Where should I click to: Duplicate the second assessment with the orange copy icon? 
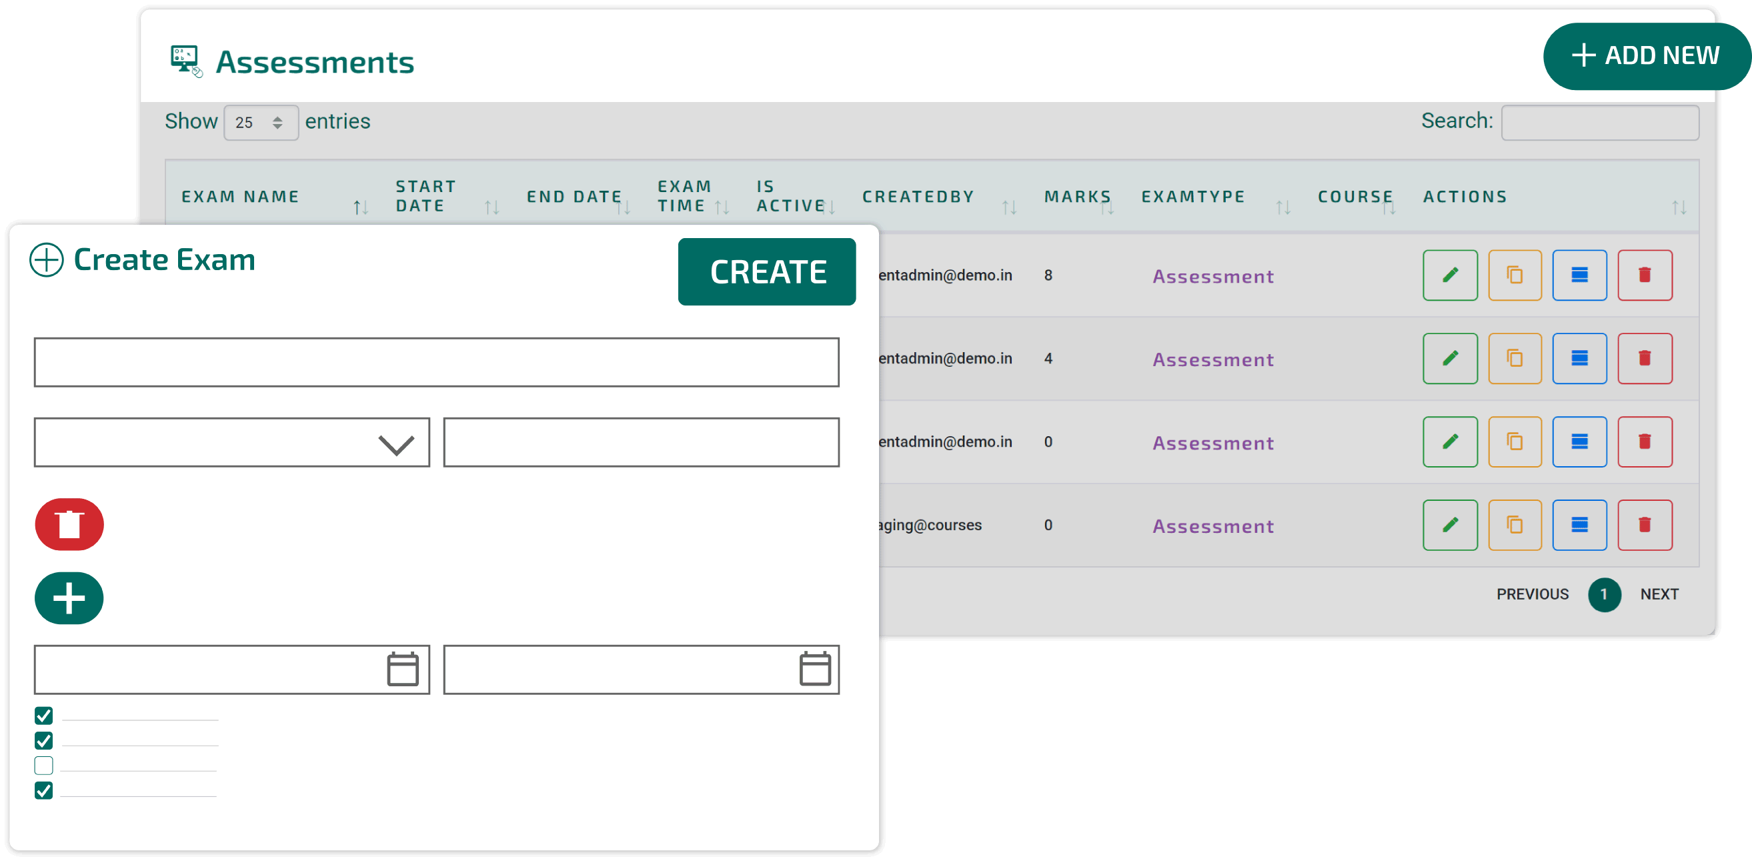pos(1515,357)
